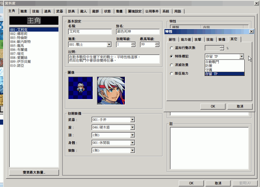This screenshot has height=187, width=260.
Task: Click OK at the bottom of the database window
Action: point(191,183)
